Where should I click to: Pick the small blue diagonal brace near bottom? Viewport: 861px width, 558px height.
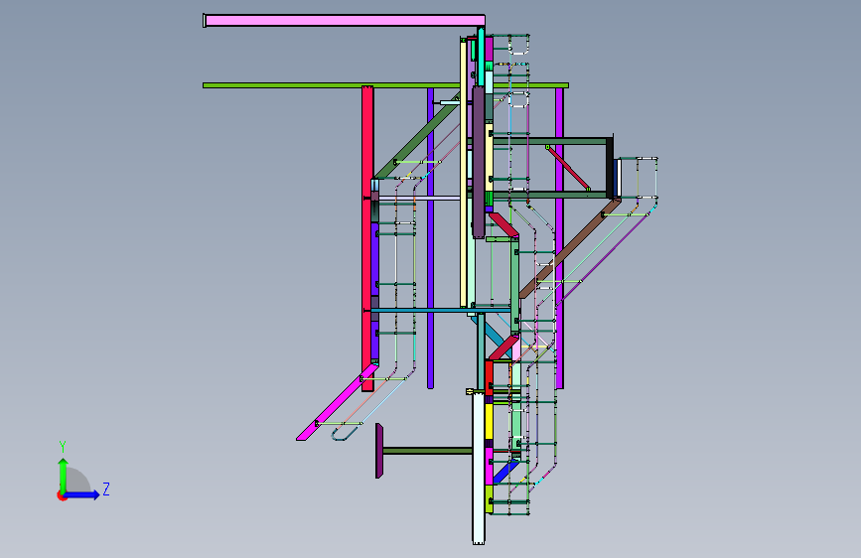click(x=505, y=472)
